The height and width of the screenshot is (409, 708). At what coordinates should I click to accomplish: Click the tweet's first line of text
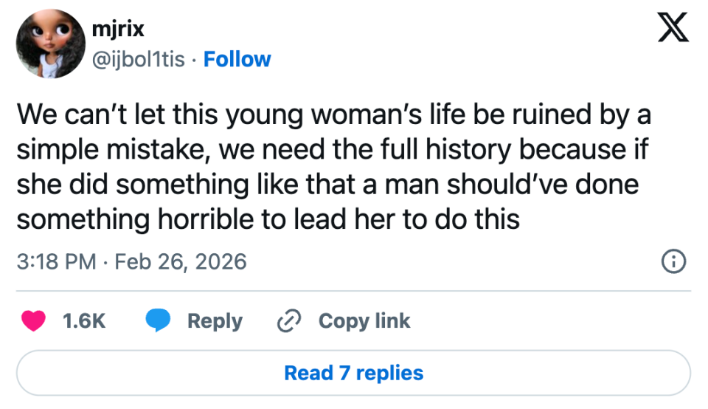point(333,115)
